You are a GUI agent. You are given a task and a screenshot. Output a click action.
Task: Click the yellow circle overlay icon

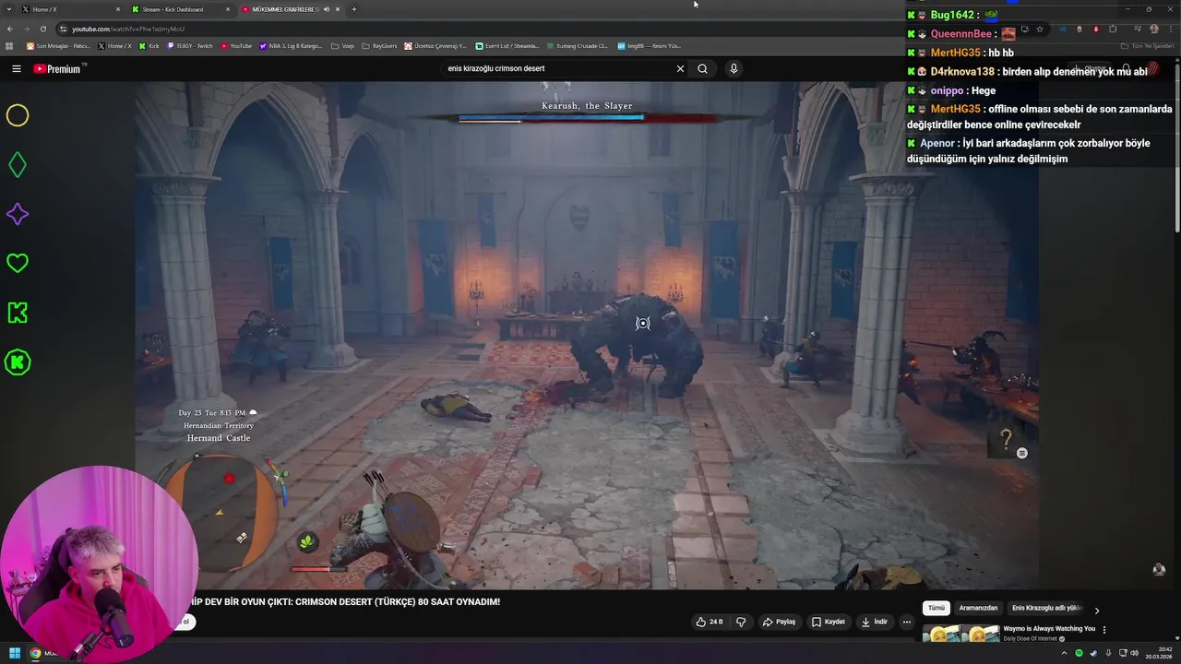tap(18, 115)
